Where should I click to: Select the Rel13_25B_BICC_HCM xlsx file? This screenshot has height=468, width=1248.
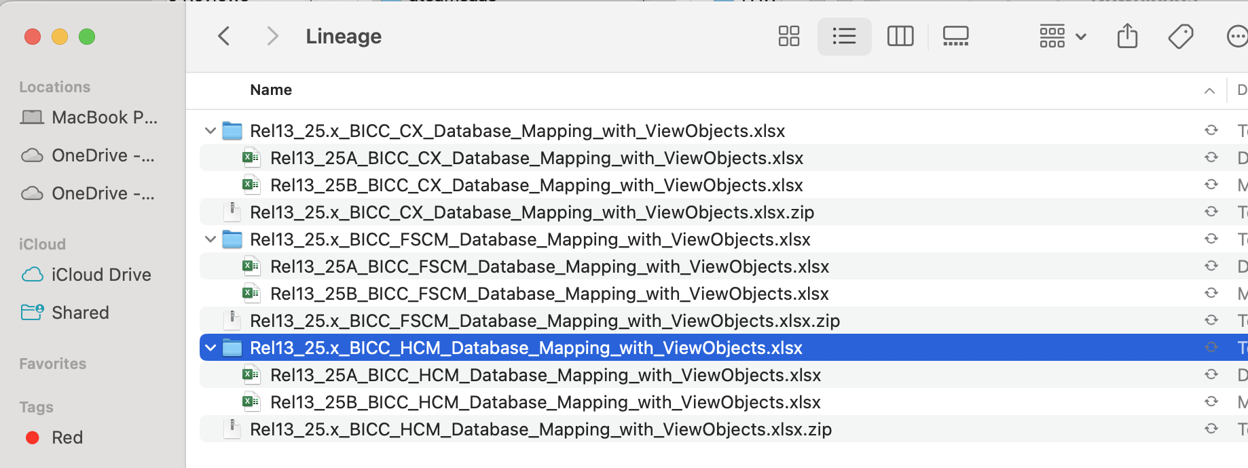545,402
